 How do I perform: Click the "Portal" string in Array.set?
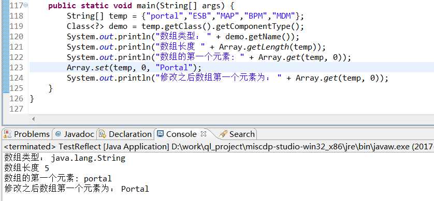pos(174,68)
